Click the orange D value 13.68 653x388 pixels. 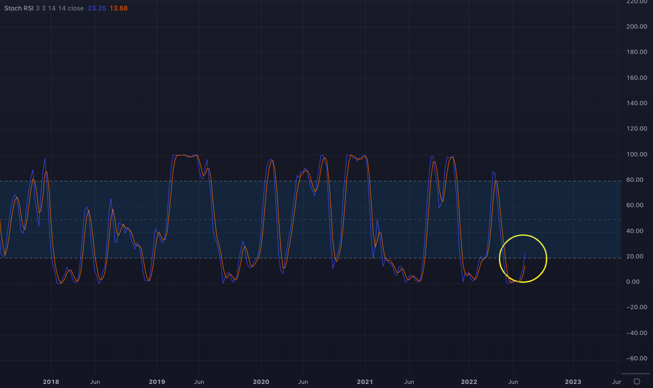[x=119, y=8]
